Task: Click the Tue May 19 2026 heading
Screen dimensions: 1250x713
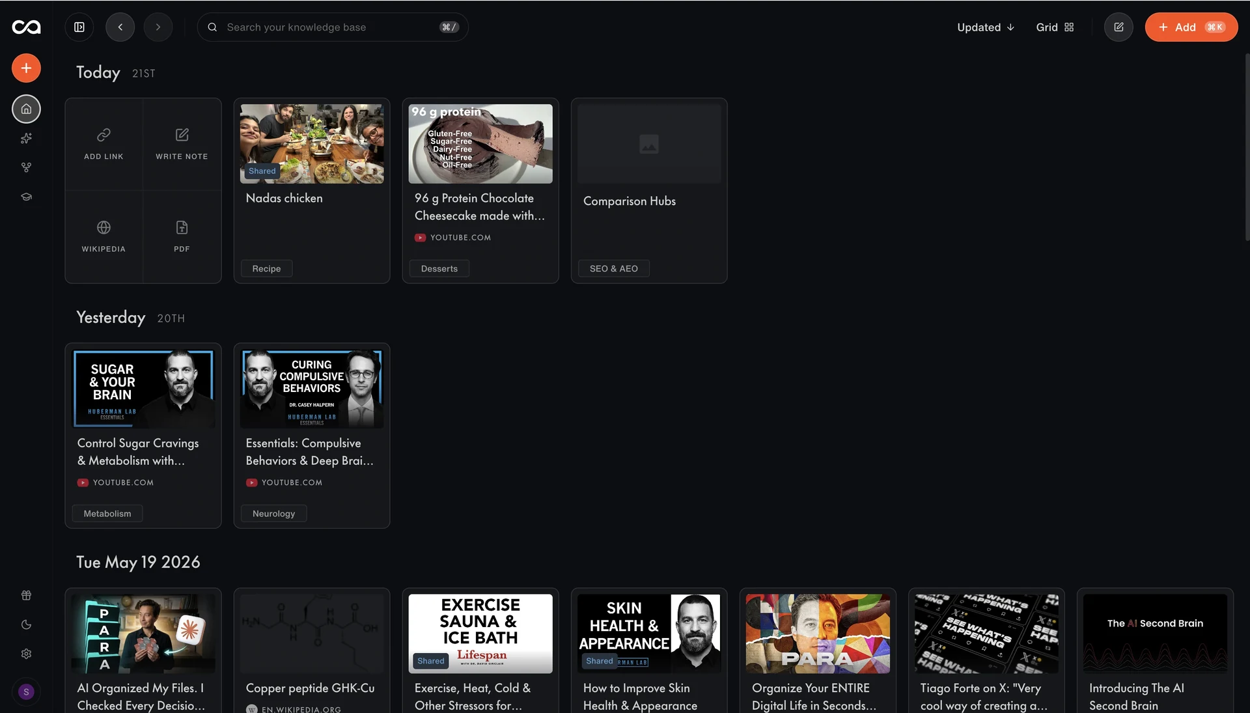Action: (138, 562)
